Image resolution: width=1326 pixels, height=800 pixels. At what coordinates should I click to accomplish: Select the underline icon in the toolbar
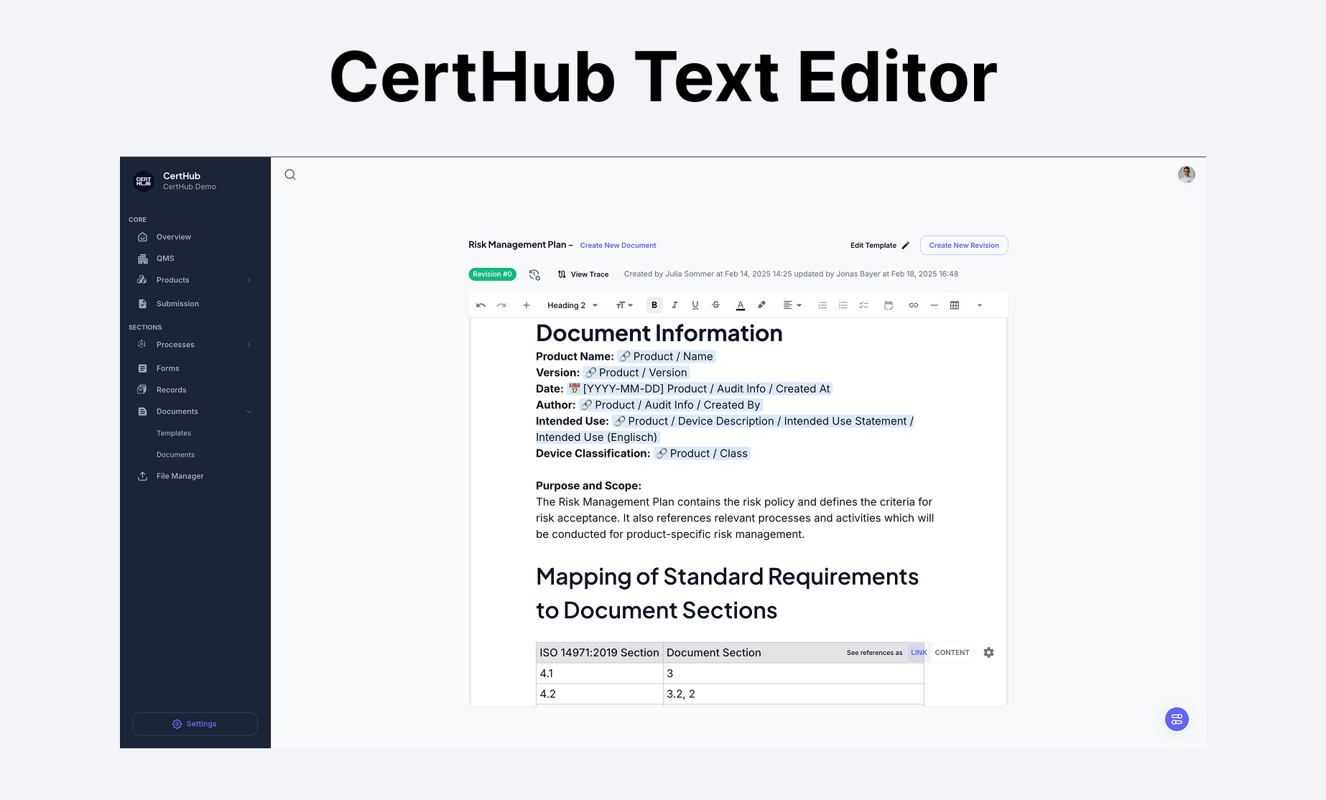coord(695,304)
